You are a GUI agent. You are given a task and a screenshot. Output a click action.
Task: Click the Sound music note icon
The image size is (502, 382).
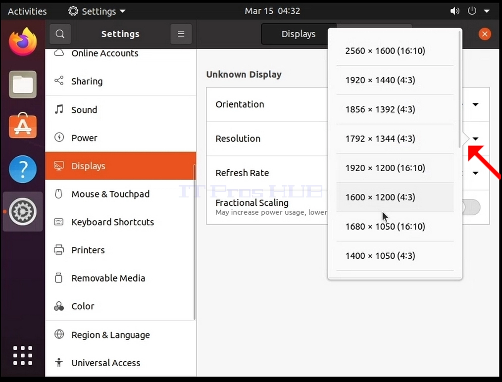(59, 109)
